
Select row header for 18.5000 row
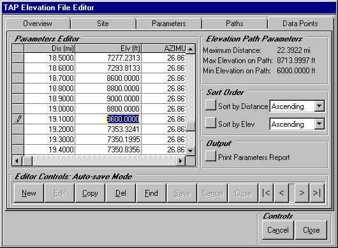(x=18, y=58)
